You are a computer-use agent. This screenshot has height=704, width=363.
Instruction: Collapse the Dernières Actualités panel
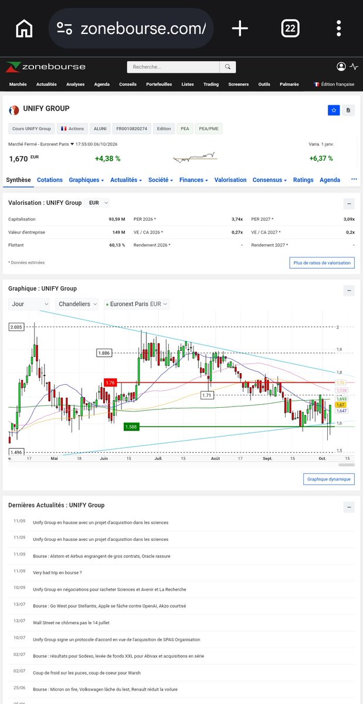tap(348, 506)
